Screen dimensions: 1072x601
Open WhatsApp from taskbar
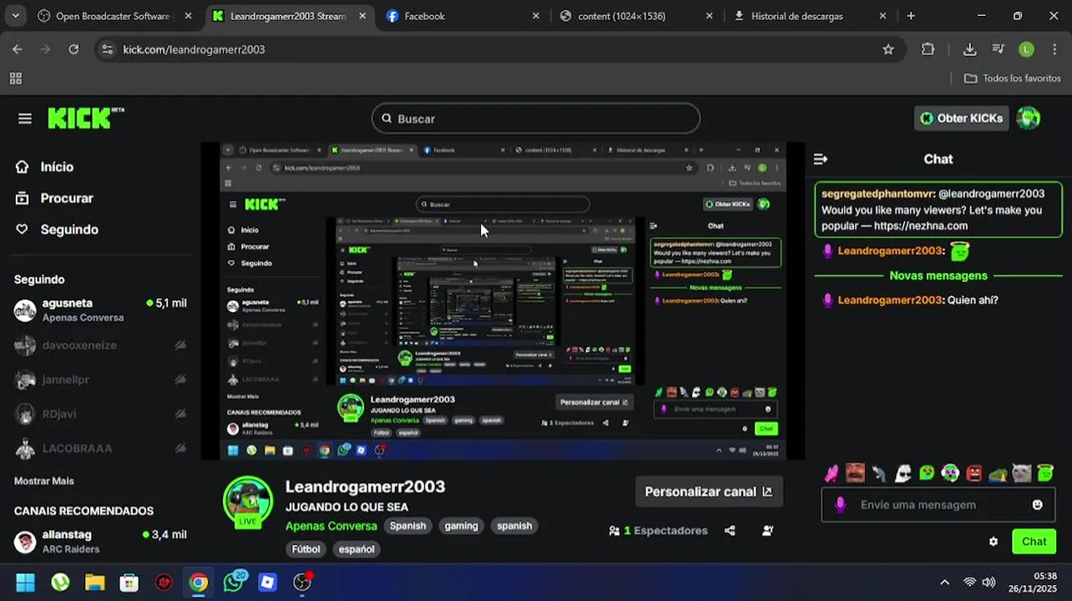[233, 583]
